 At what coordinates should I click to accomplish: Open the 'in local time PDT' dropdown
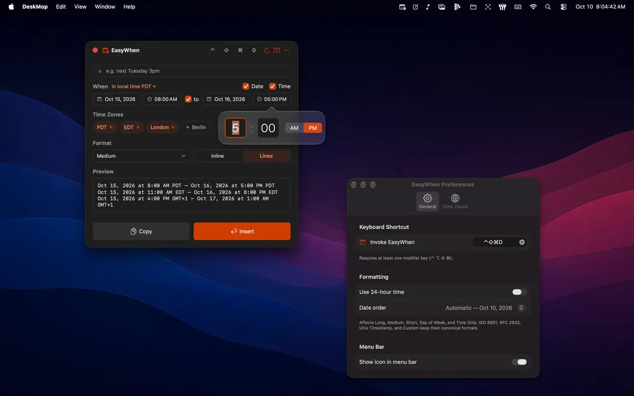coord(134,86)
